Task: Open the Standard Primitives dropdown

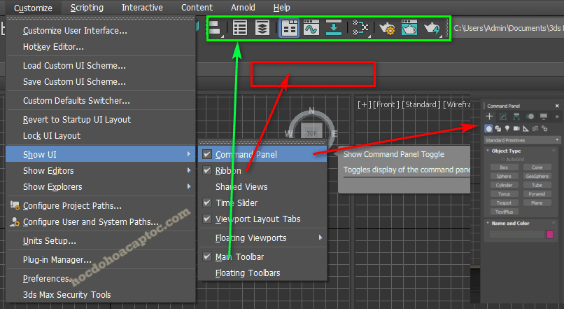Action: pyautogui.click(x=522, y=140)
